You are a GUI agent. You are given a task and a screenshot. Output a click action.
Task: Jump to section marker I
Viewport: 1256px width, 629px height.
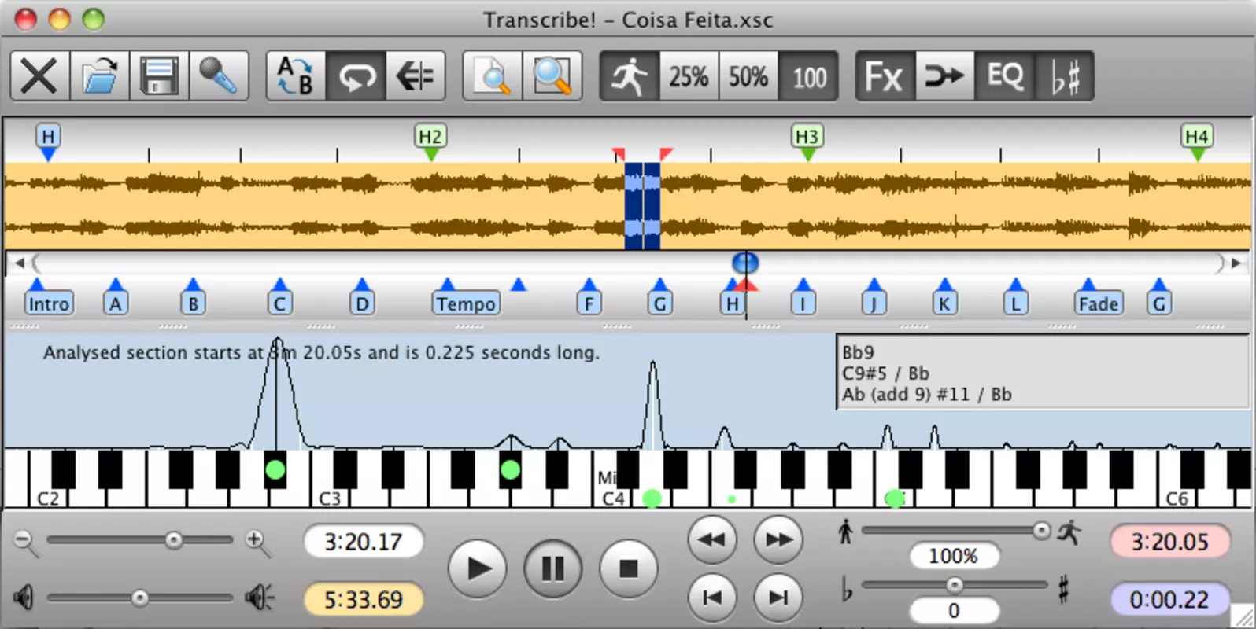pos(803,303)
